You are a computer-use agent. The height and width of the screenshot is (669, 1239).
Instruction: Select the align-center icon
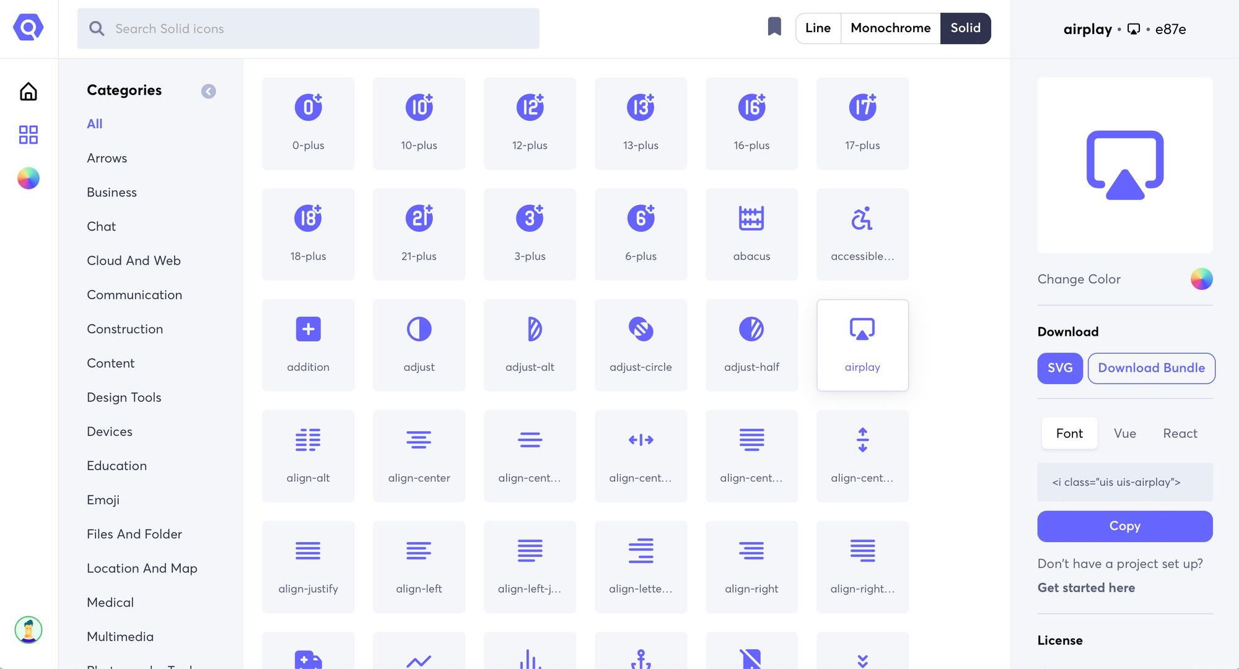pyautogui.click(x=419, y=456)
